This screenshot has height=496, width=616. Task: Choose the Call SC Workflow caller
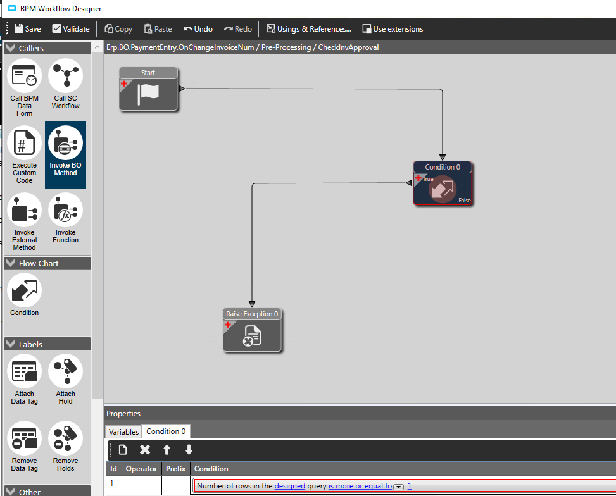66,76
